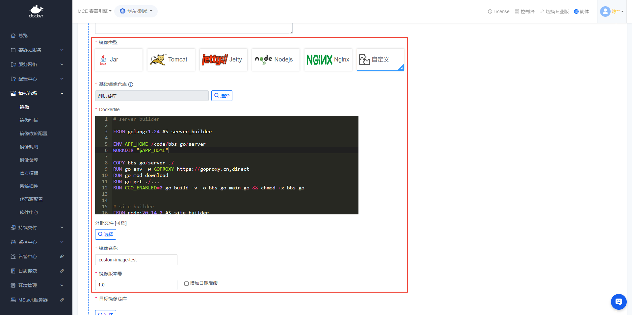Enable the 增加日期后缀 checkbox

pyautogui.click(x=186, y=283)
